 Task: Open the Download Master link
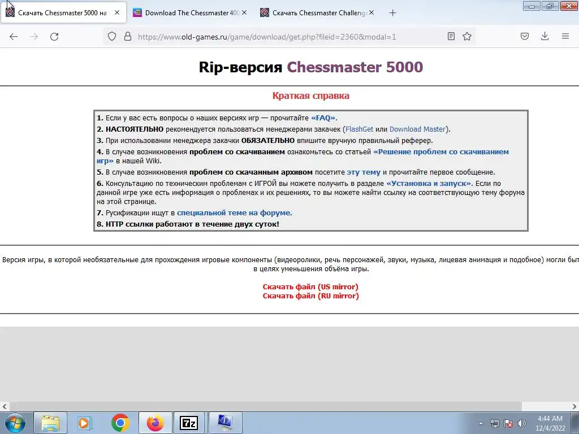coord(418,129)
